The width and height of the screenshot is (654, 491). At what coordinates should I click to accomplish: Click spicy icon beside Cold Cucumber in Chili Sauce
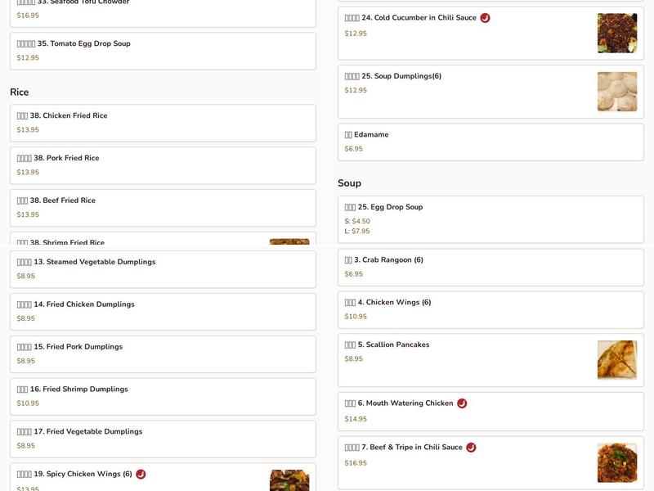click(485, 18)
